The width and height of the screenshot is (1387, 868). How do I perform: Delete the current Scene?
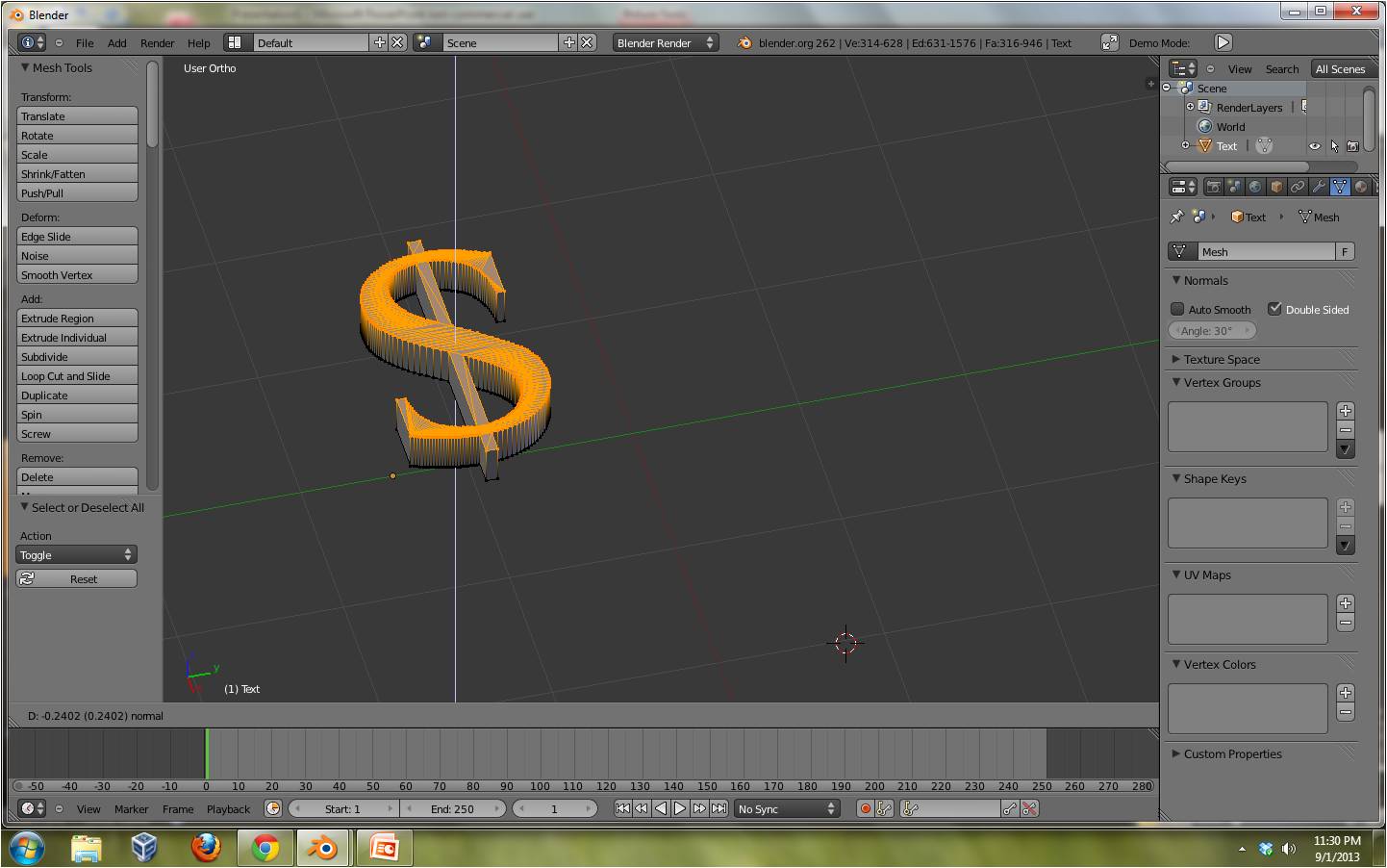(x=587, y=42)
